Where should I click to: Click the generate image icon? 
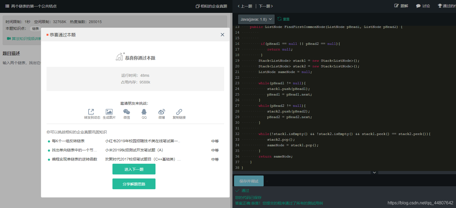coord(109,112)
